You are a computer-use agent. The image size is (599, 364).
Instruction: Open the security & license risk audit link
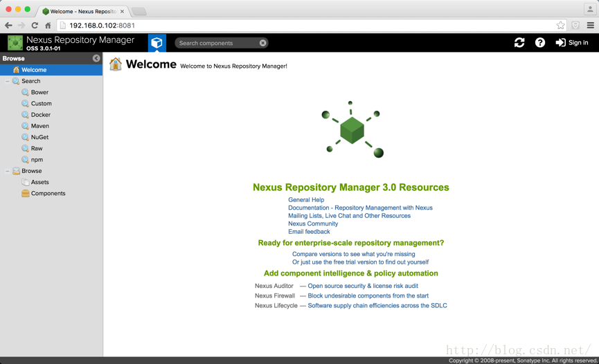363,286
